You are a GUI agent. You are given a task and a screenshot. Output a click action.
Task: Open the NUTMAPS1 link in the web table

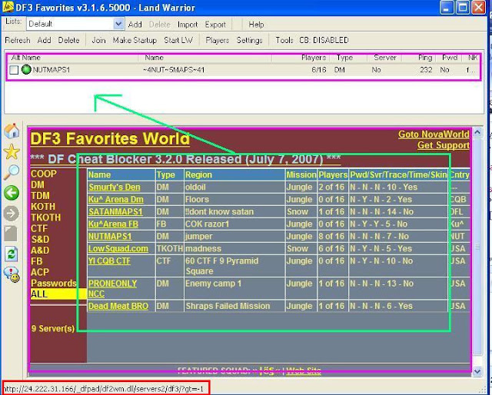coord(110,237)
